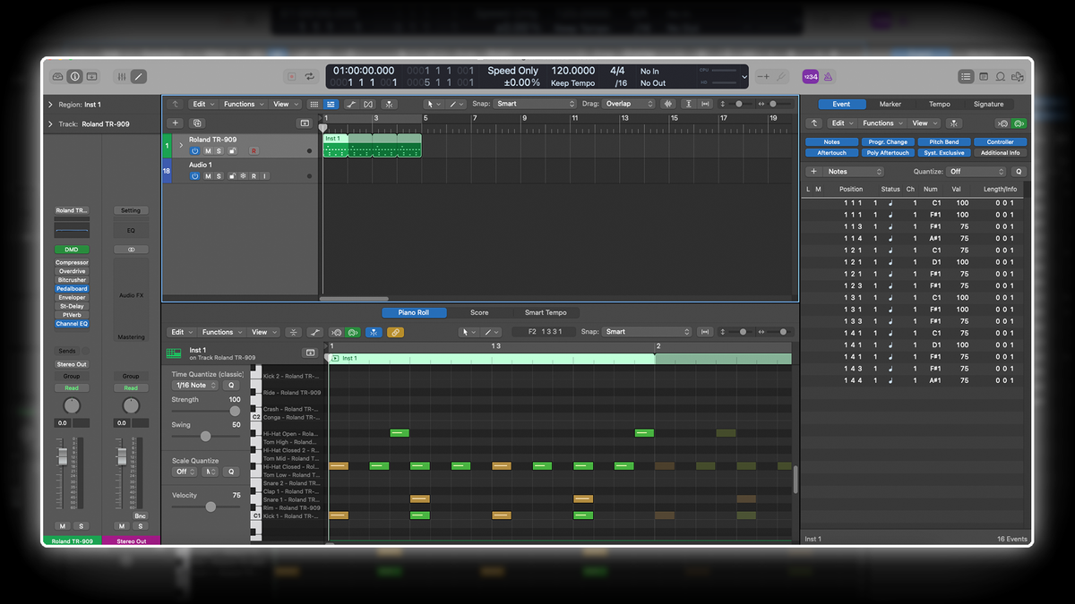
Task: Toggle the Inspector info button
Action: tap(75, 77)
